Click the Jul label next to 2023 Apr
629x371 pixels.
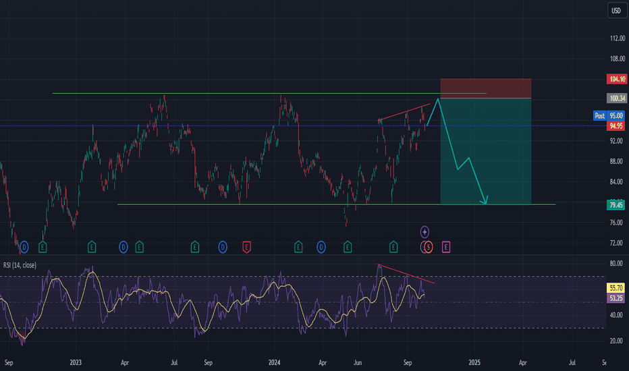(x=174, y=363)
